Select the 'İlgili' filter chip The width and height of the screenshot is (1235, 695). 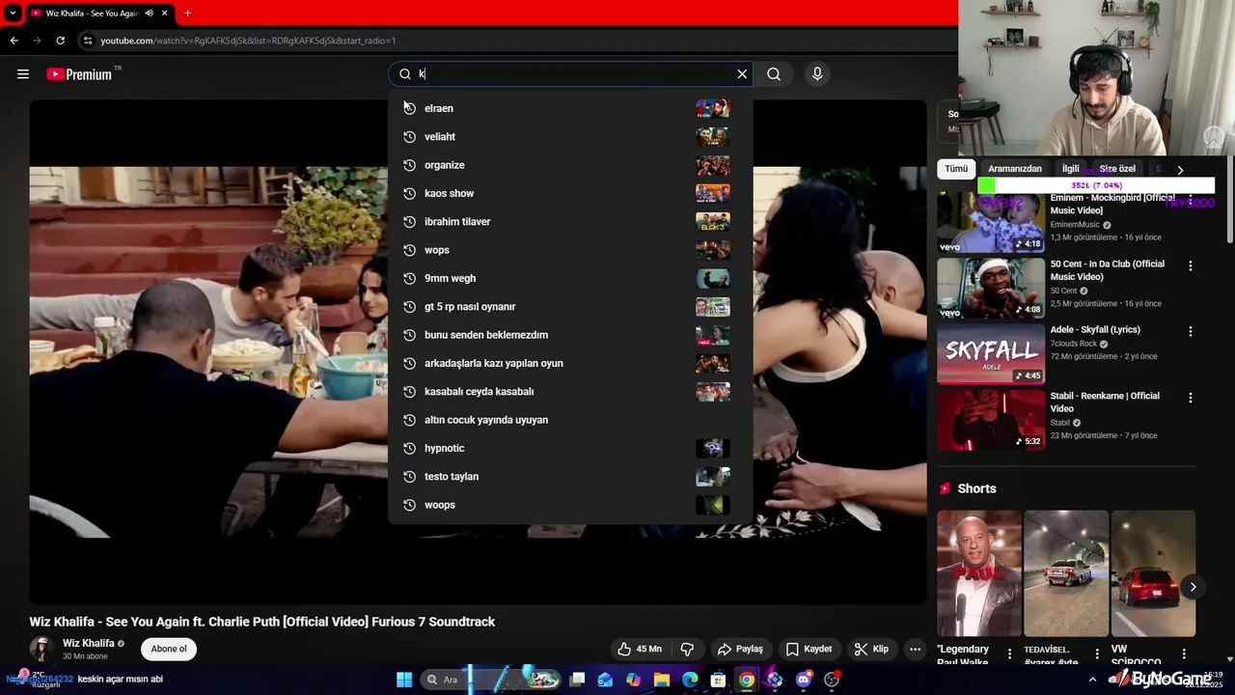[x=1071, y=169]
